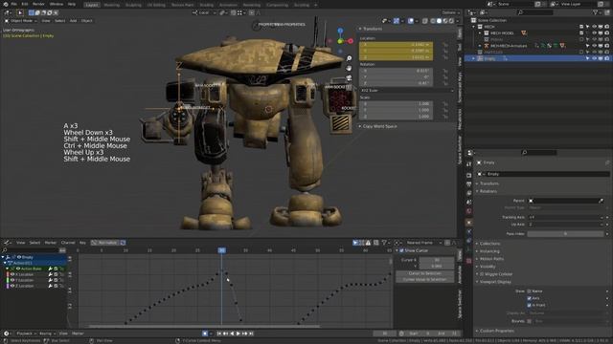Toggle modifier wrench for Y Location channel
The image size is (613, 344).
pos(50,280)
